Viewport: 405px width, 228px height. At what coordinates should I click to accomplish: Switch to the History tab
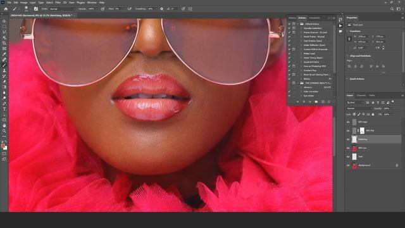[x=292, y=18]
